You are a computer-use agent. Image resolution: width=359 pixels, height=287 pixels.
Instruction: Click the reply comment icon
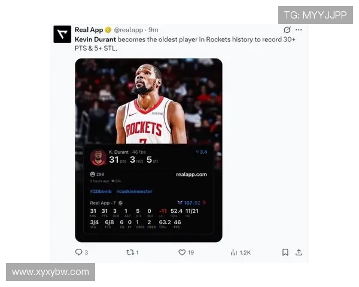pyautogui.click(x=78, y=252)
